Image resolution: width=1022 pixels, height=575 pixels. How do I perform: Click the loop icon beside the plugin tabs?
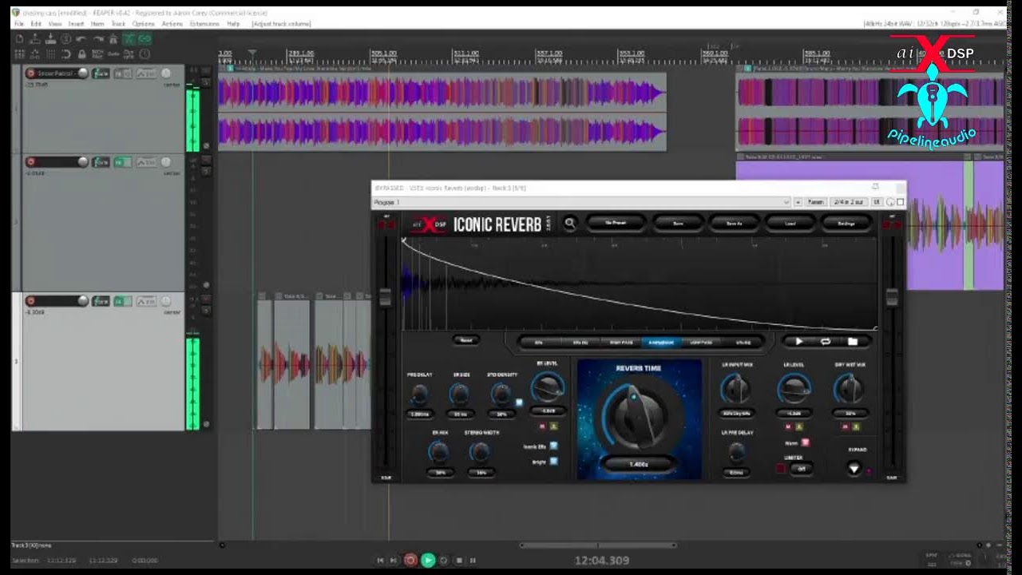[x=826, y=341]
